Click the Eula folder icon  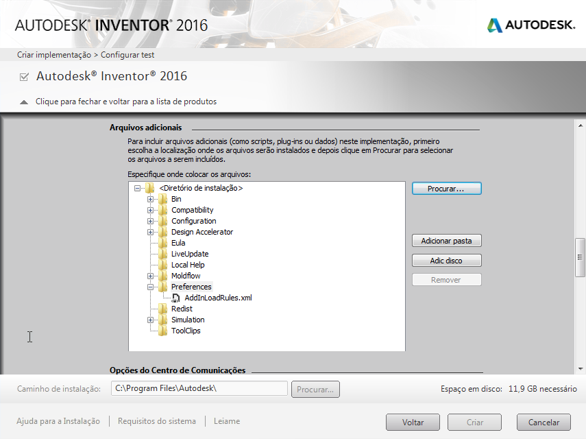click(162, 243)
